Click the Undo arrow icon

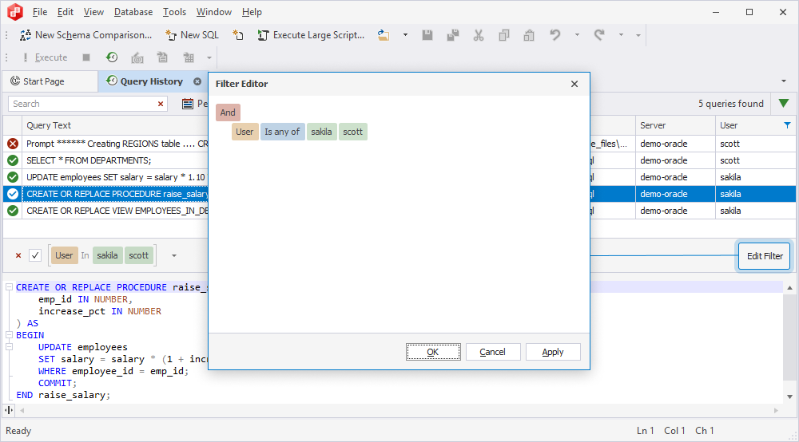pos(555,35)
